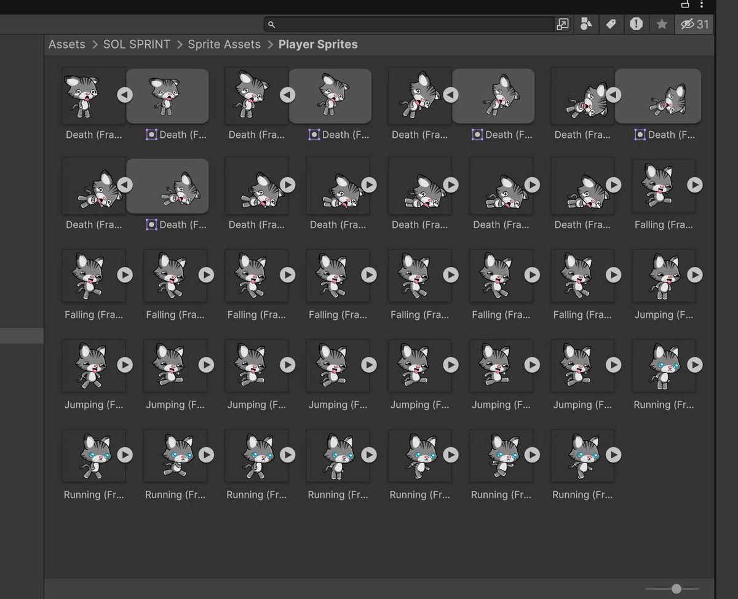Collapse the fourth Death sprite asset arrow
The image size is (738, 599).
coord(613,95)
